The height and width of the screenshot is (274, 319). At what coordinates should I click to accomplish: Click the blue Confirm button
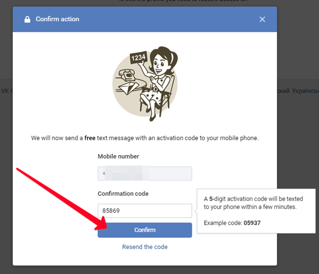click(x=145, y=230)
